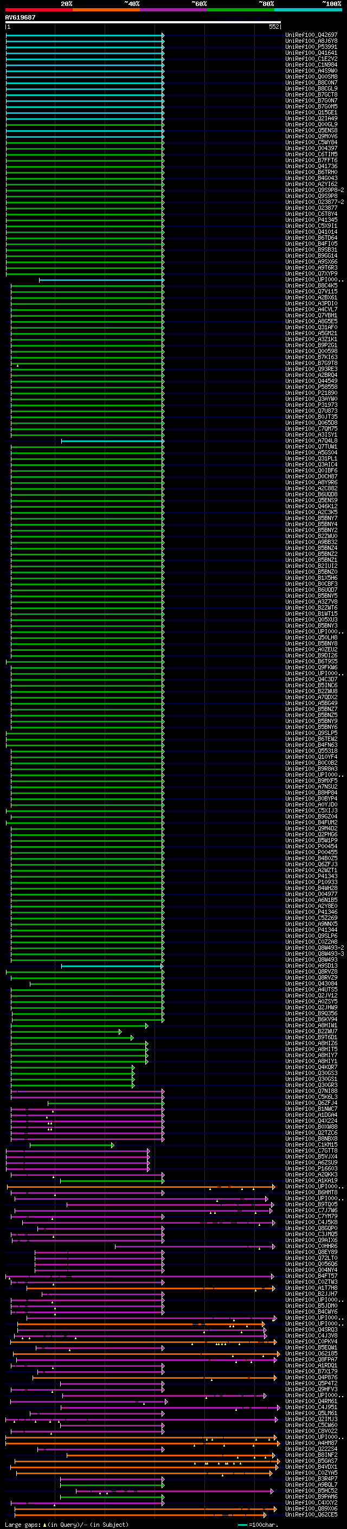
Task: Open hit UniRef100_Q31PL1
Action: click(311, 458)
